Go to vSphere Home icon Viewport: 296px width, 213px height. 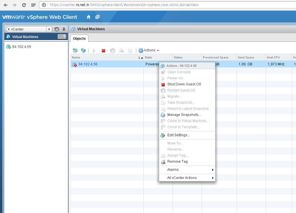click(88, 17)
